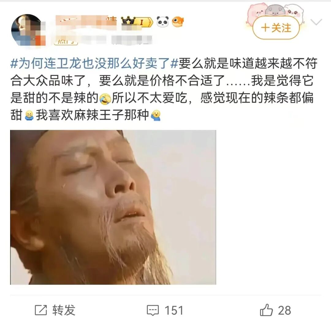Expand the post options chevron menu

click(x=316, y=22)
